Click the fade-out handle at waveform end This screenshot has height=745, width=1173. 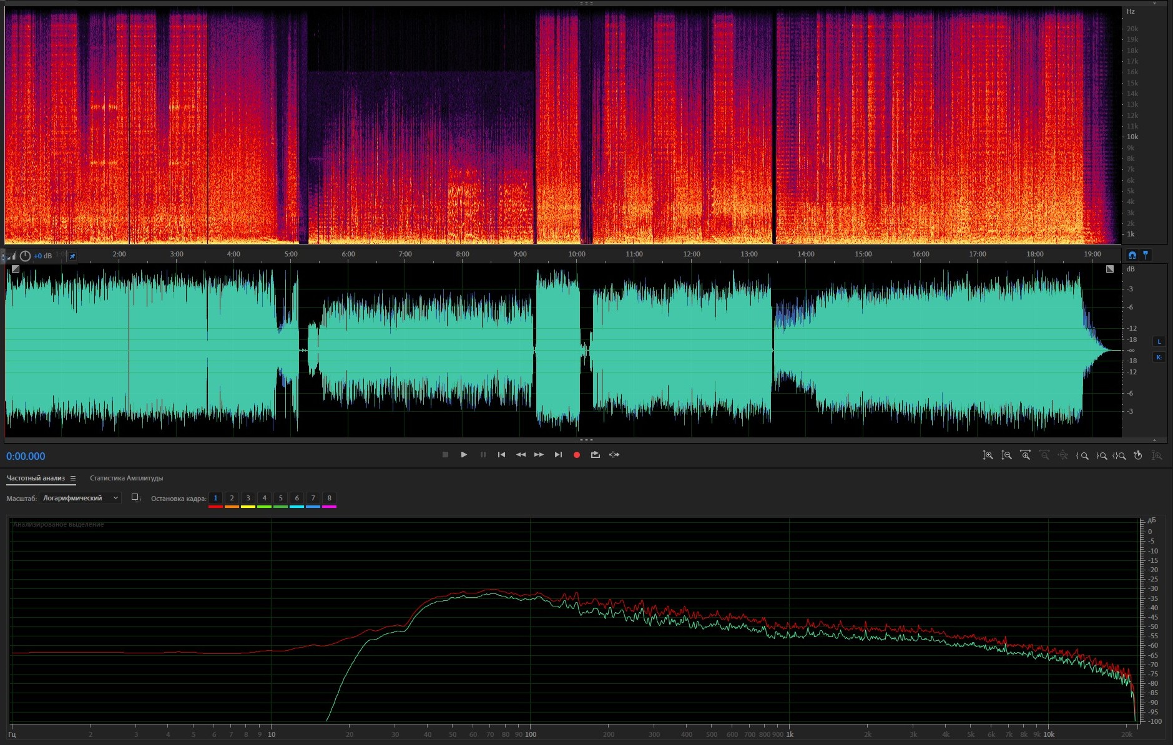[x=1109, y=269]
